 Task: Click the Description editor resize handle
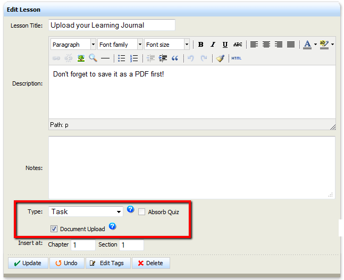click(x=333, y=127)
